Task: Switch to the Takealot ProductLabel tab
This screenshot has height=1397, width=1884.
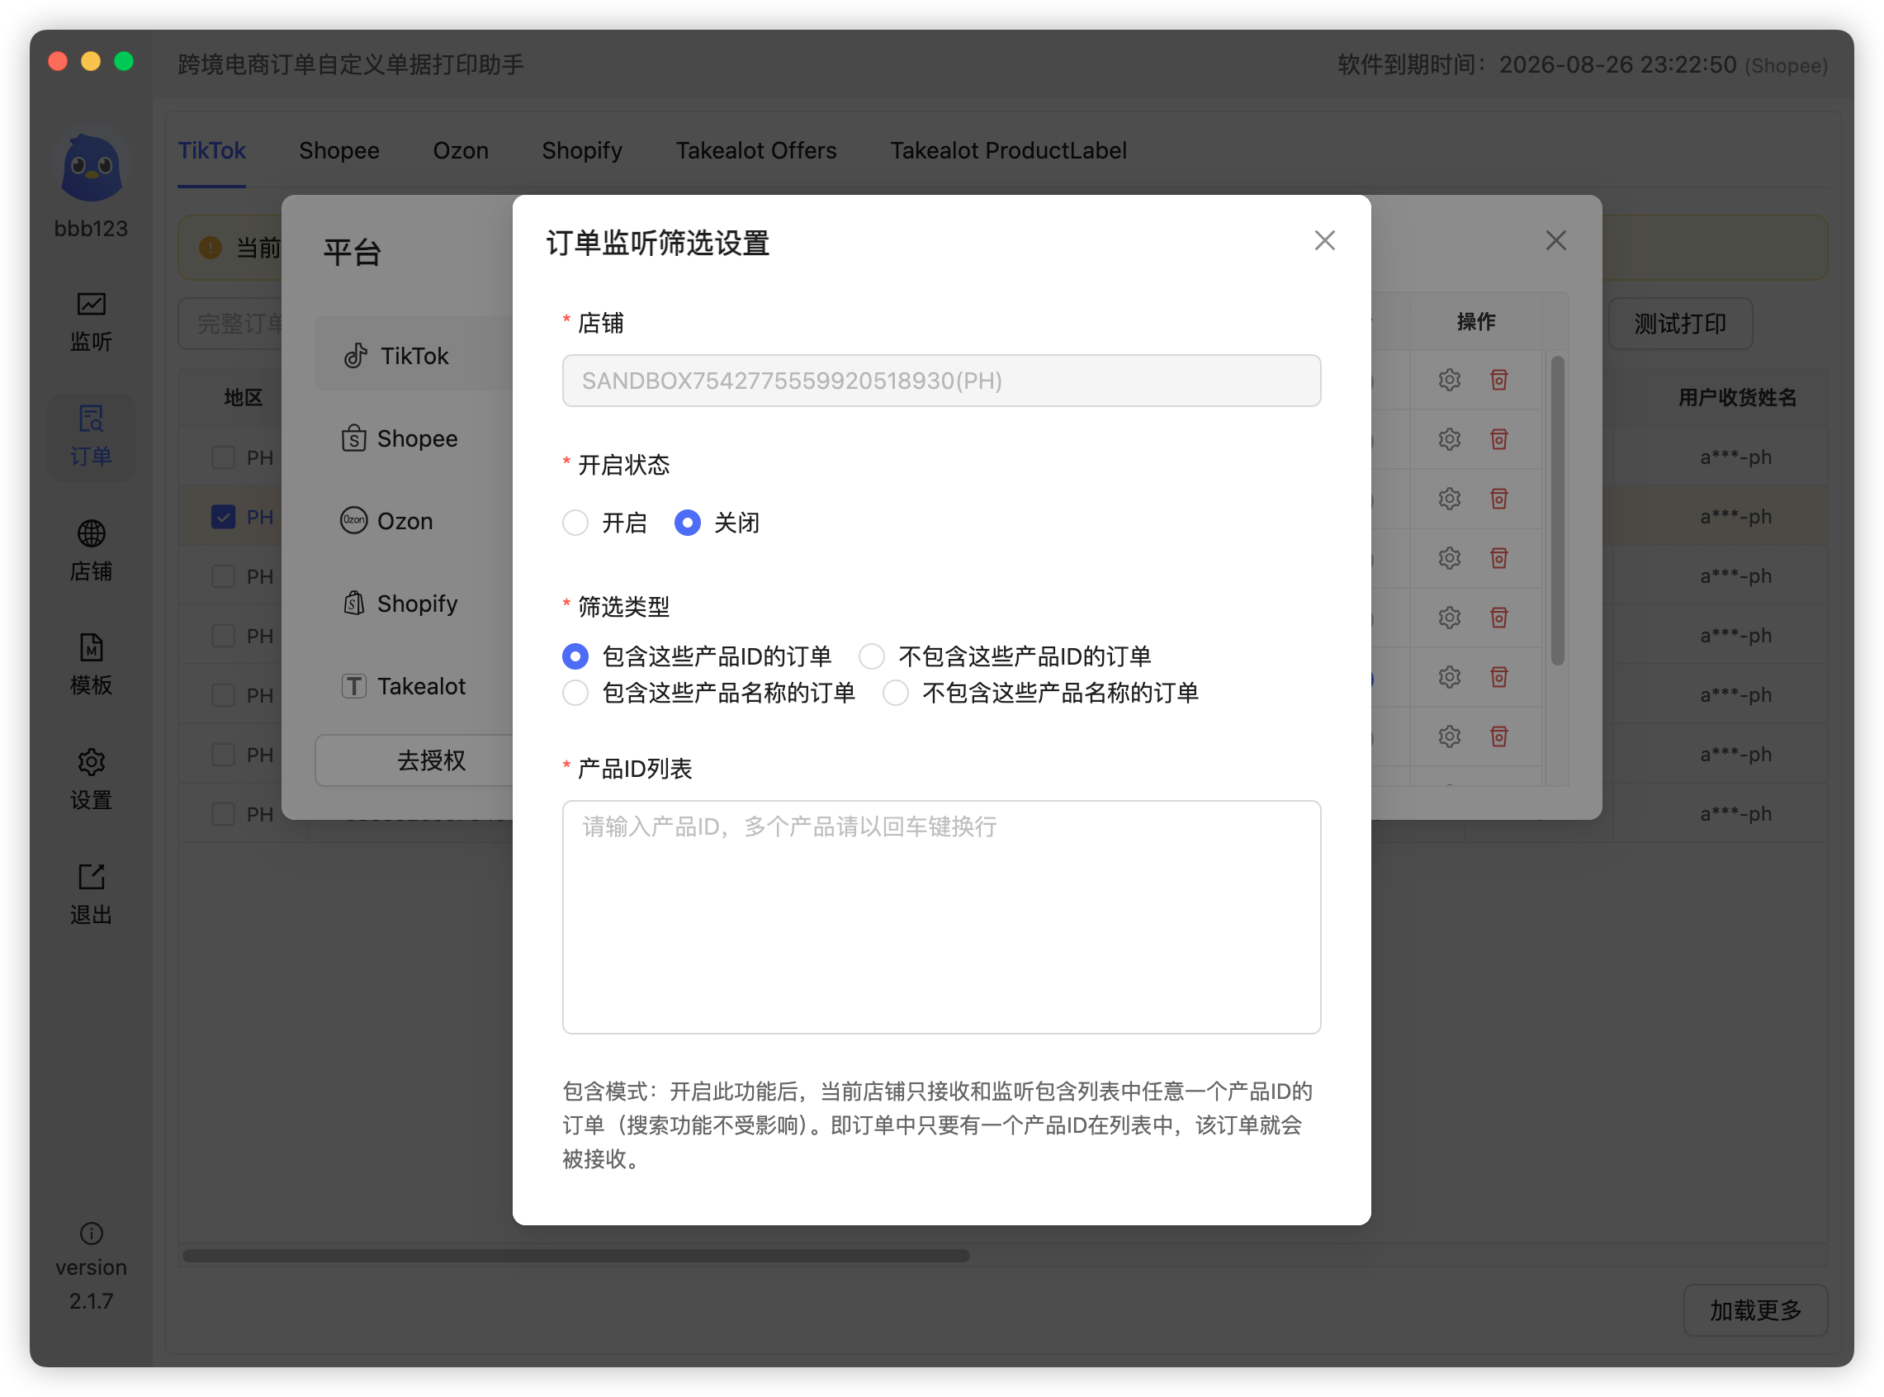Action: pos(1008,150)
